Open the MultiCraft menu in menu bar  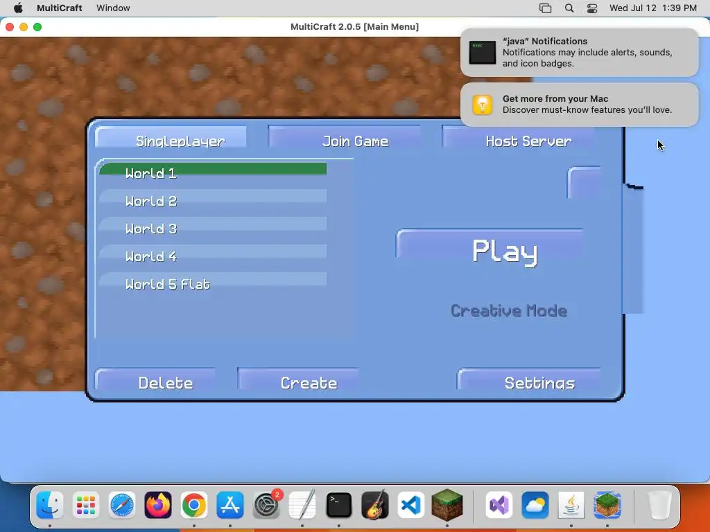pos(60,8)
